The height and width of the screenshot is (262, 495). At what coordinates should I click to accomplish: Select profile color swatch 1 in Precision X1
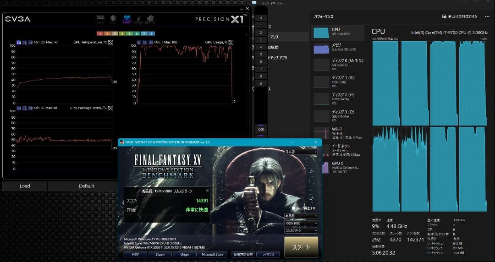(x=100, y=33)
